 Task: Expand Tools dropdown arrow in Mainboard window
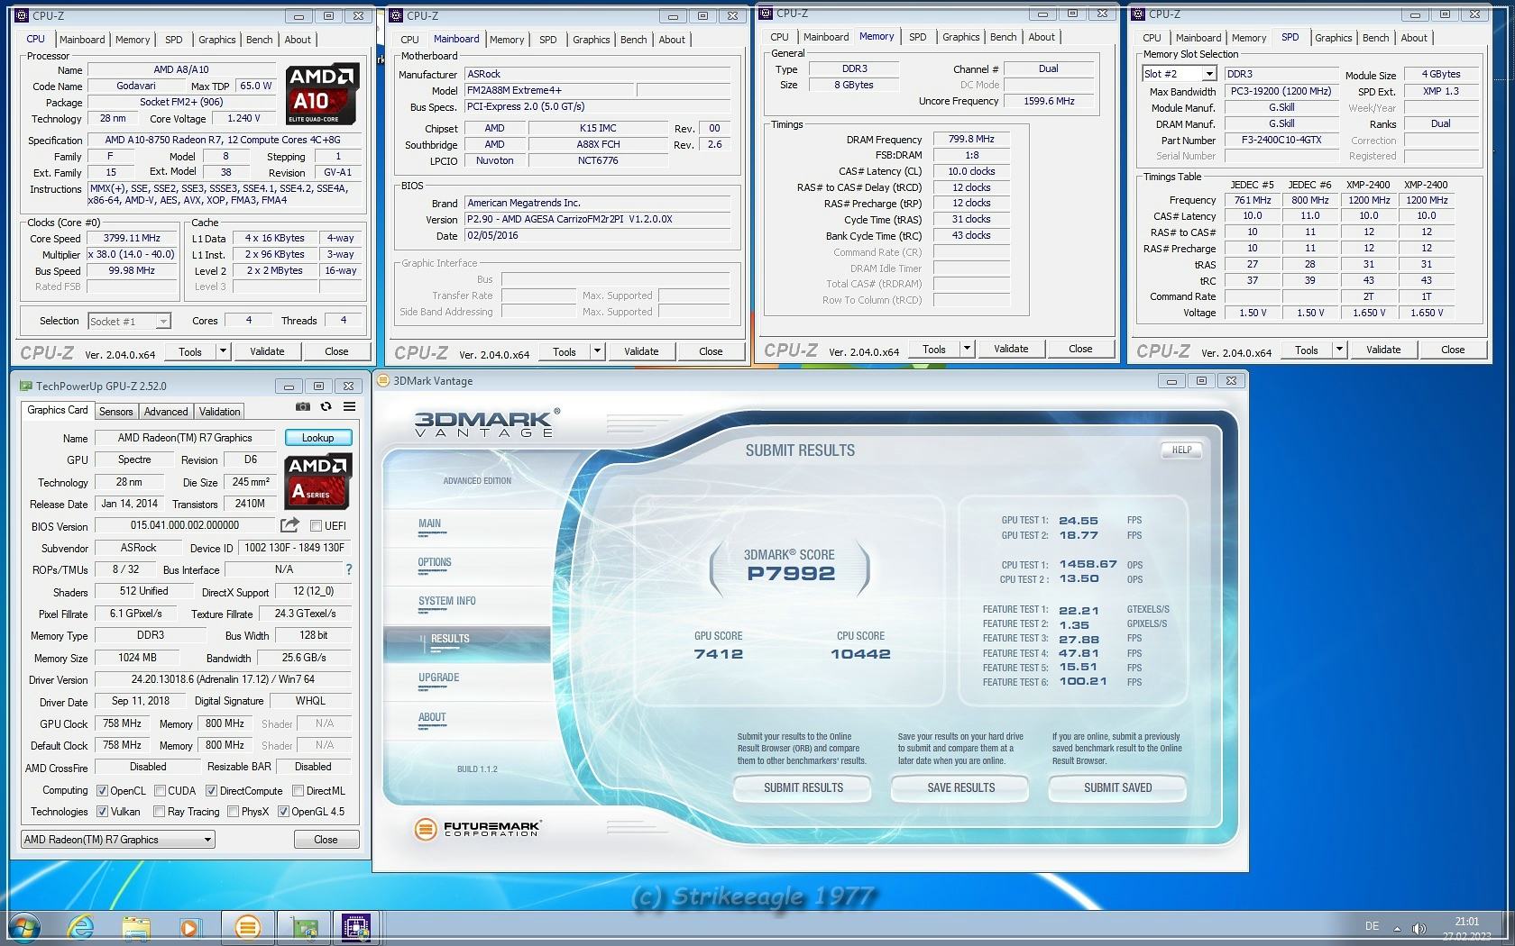(x=597, y=351)
